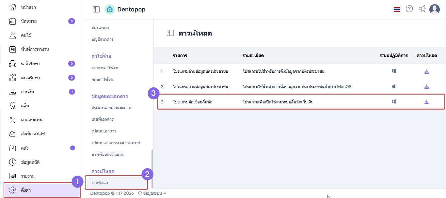The image size is (446, 198).
Task: Download the MacOS ID card reader program
Action: pyautogui.click(x=427, y=87)
